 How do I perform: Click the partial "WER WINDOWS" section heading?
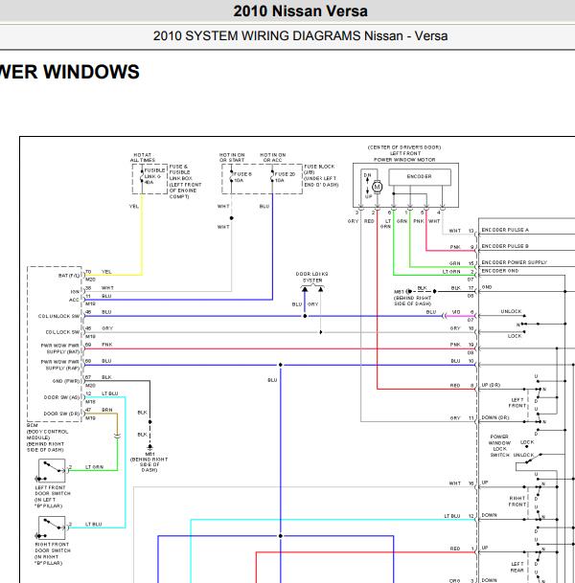70,72
